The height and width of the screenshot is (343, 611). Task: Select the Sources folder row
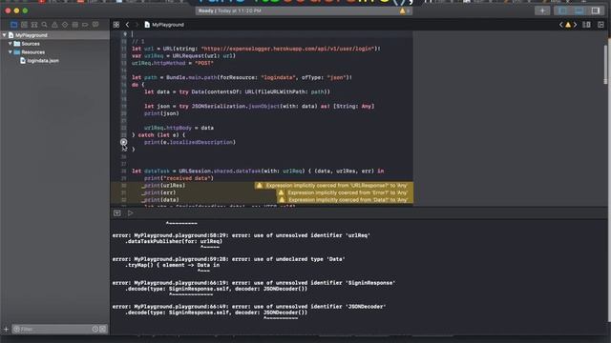click(x=54, y=44)
